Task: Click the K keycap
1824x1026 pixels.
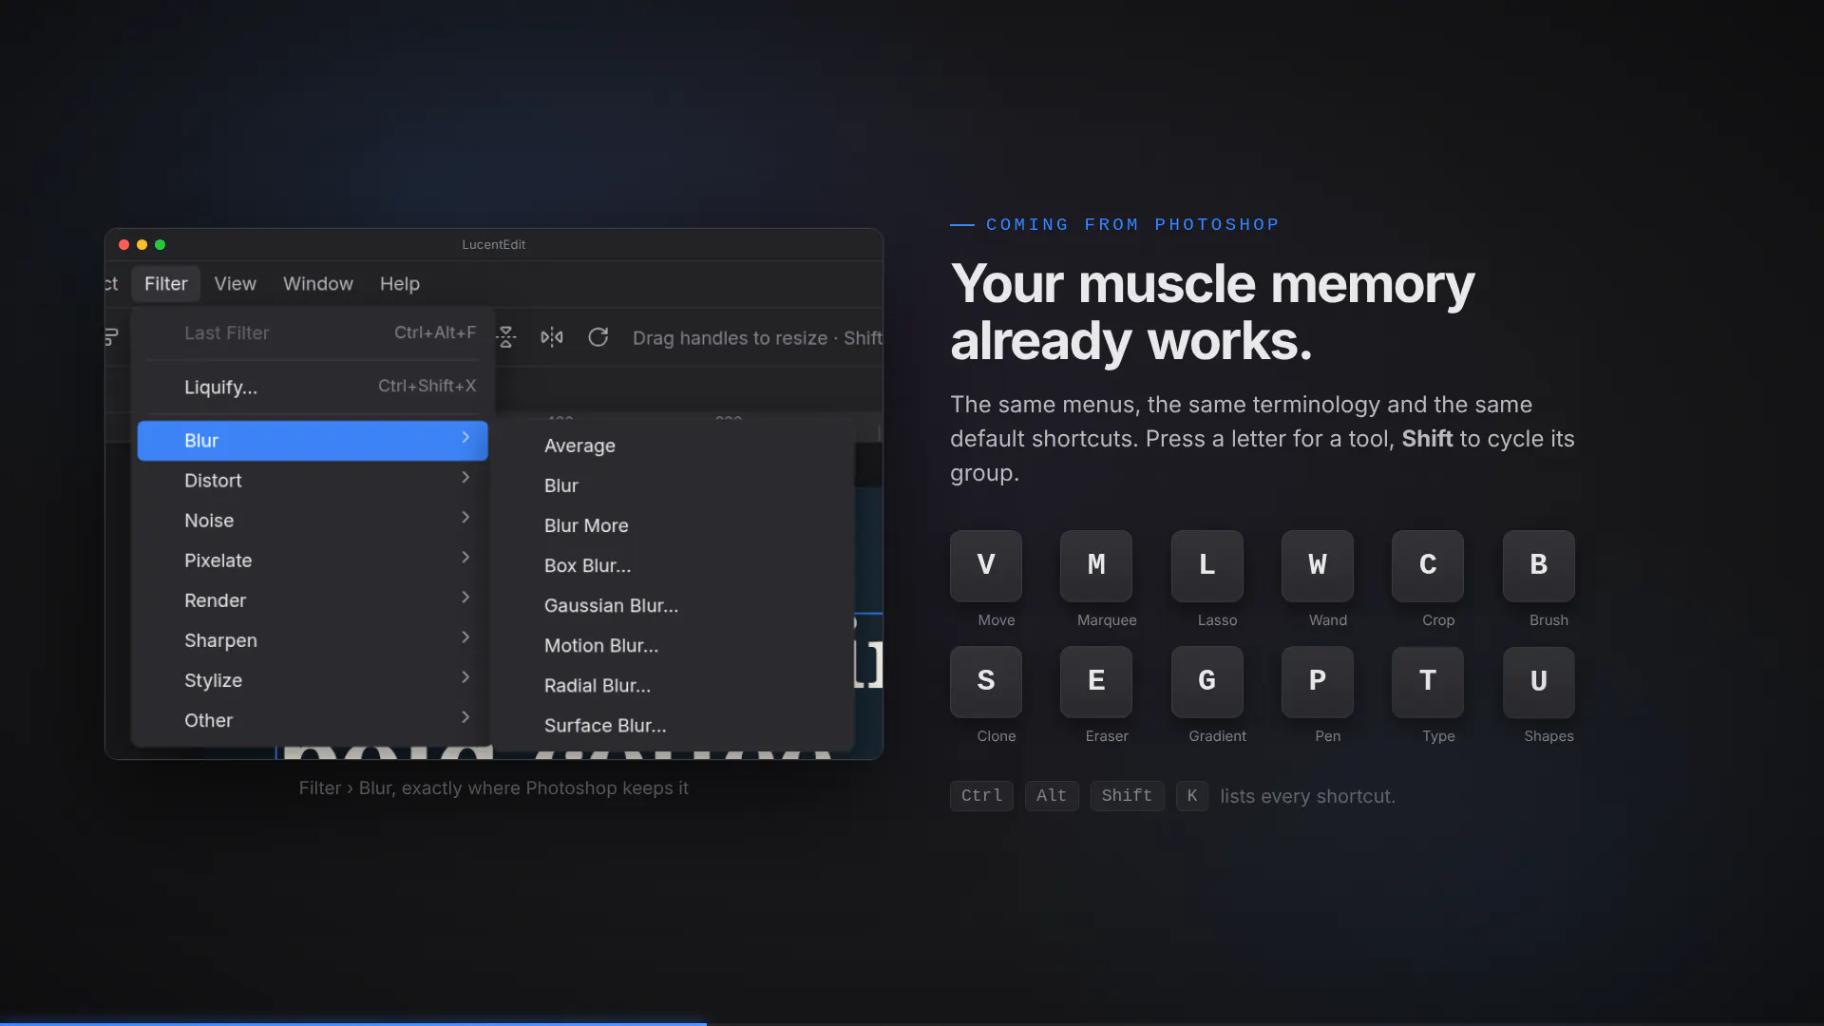Action: 1192,796
